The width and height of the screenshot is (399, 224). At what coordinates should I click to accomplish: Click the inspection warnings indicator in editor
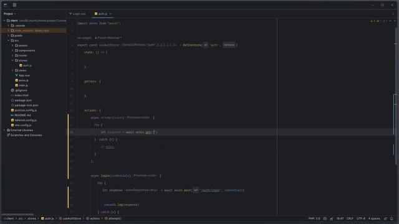click(379, 21)
